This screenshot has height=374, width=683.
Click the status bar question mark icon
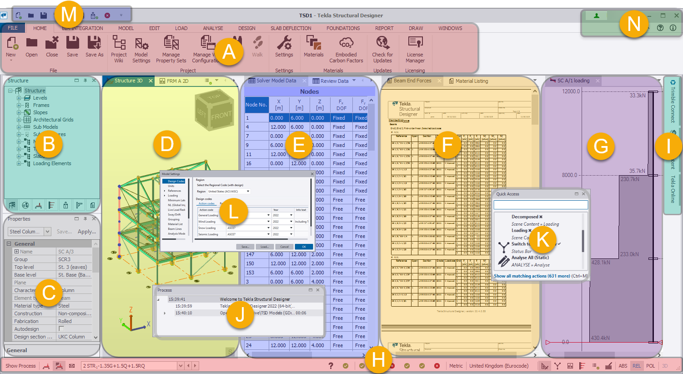331,366
